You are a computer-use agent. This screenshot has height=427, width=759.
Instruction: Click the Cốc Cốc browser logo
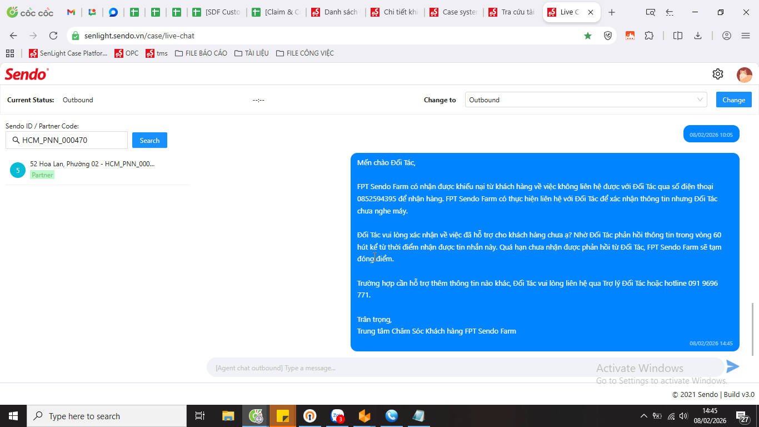(30, 12)
